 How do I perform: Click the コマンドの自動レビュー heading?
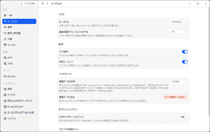[69, 129]
